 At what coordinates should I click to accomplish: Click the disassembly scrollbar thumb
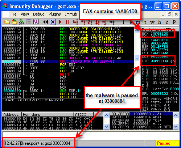(x=137, y=57)
